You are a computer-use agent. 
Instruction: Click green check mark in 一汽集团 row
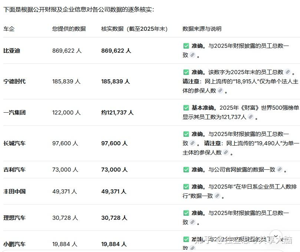186,107
